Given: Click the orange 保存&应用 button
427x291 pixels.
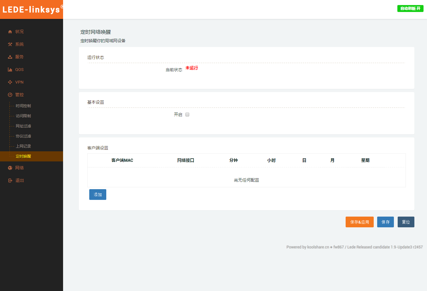Looking at the screenshot, I should (360, 222).
